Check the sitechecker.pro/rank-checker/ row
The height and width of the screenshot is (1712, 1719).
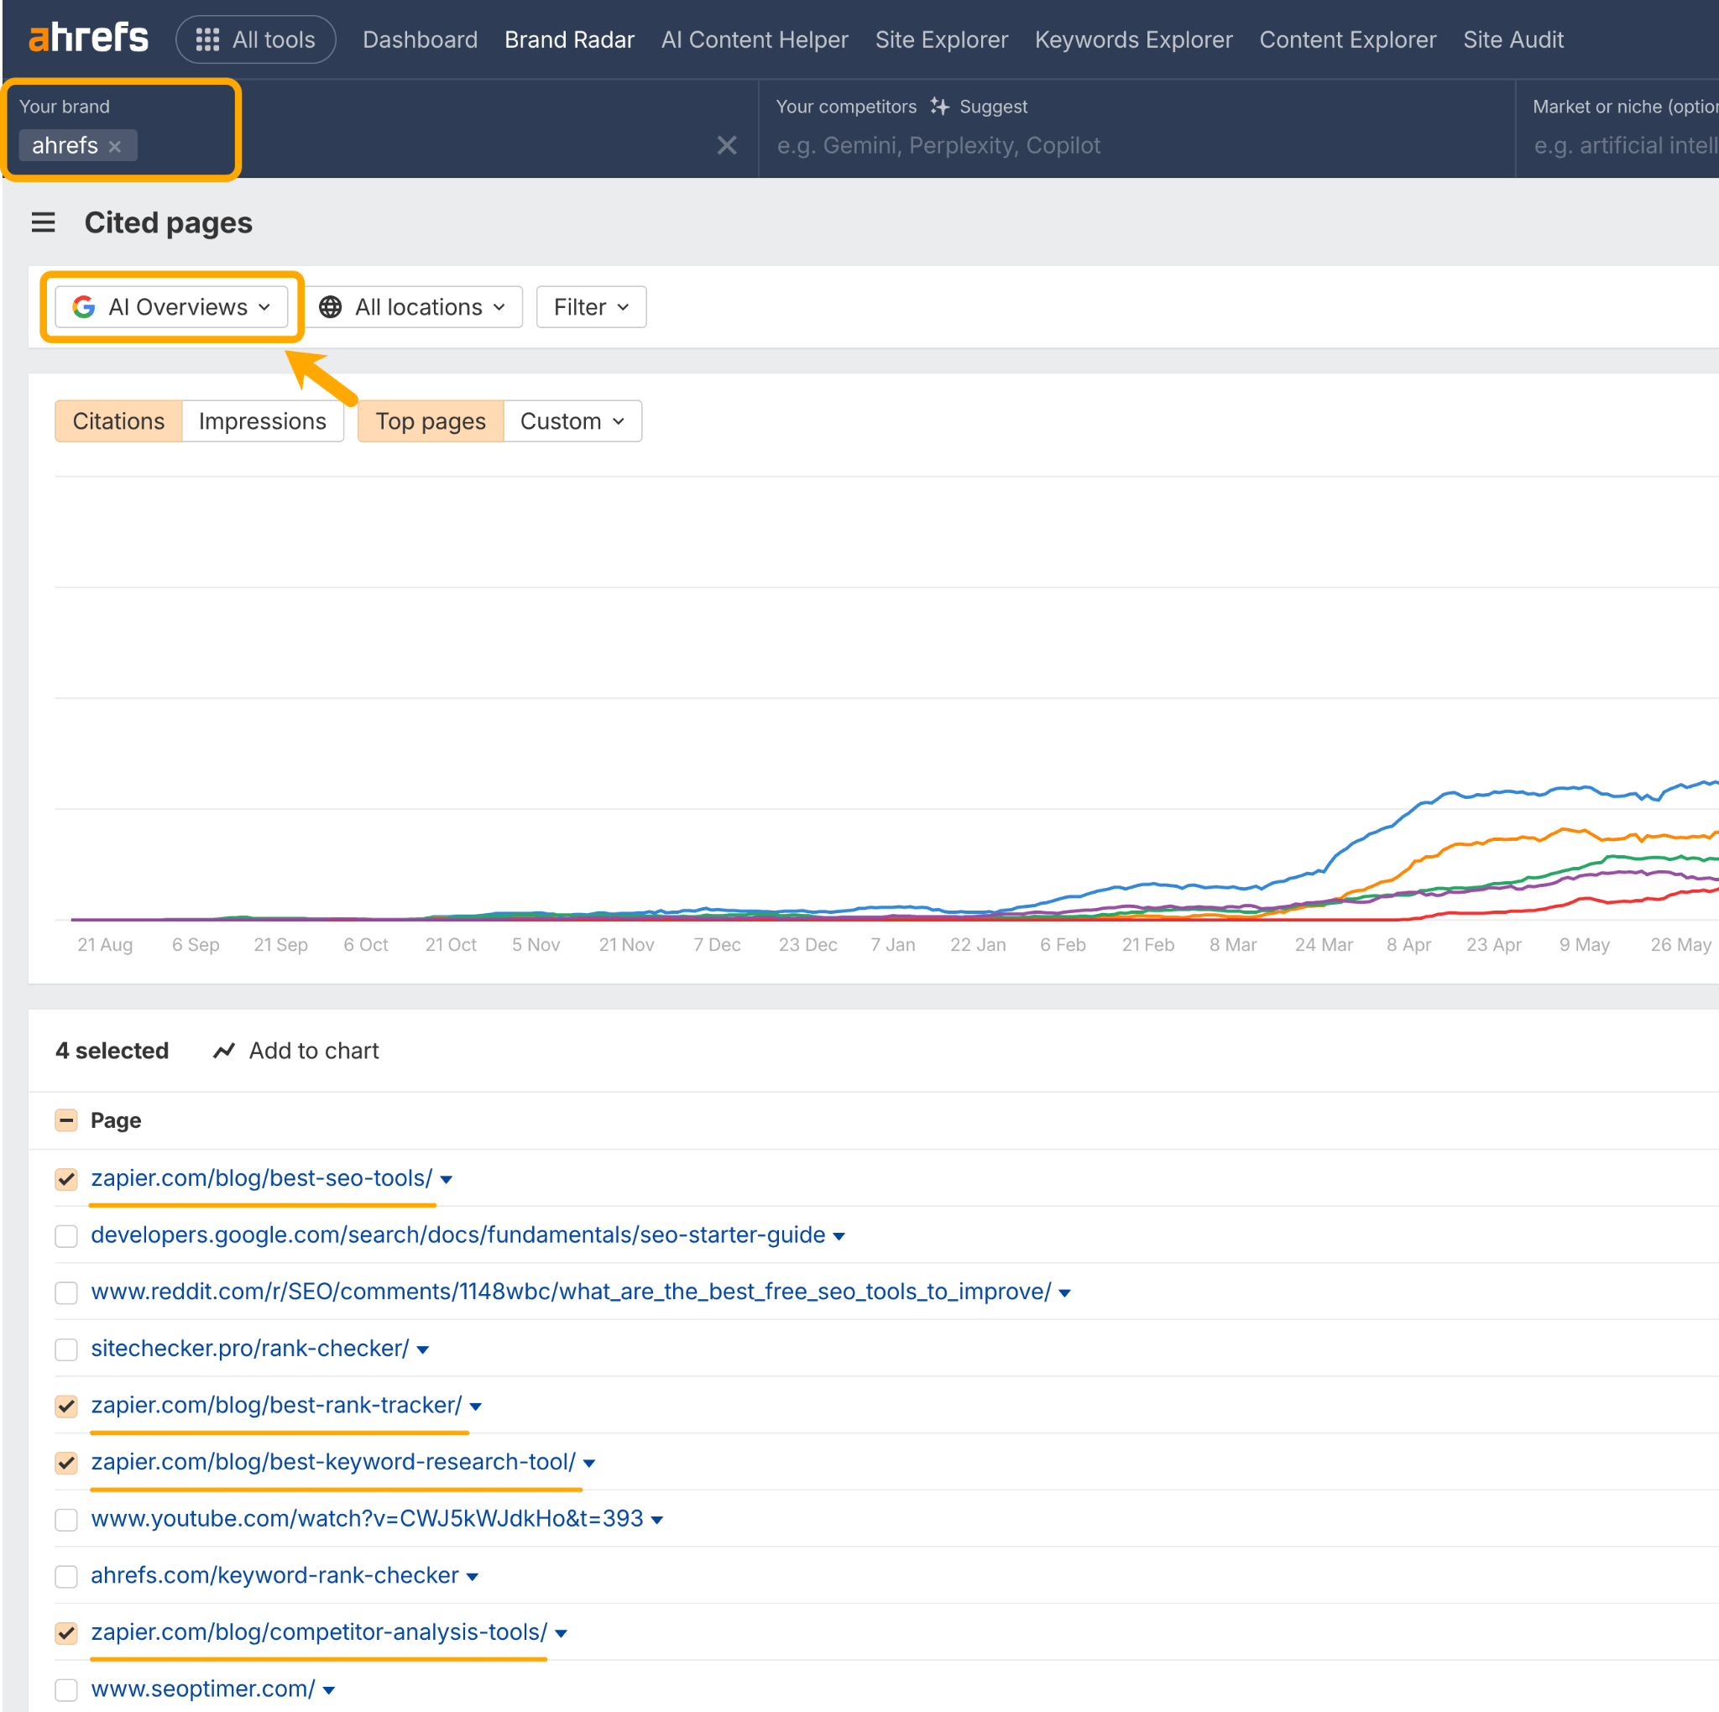(65, 1349)
